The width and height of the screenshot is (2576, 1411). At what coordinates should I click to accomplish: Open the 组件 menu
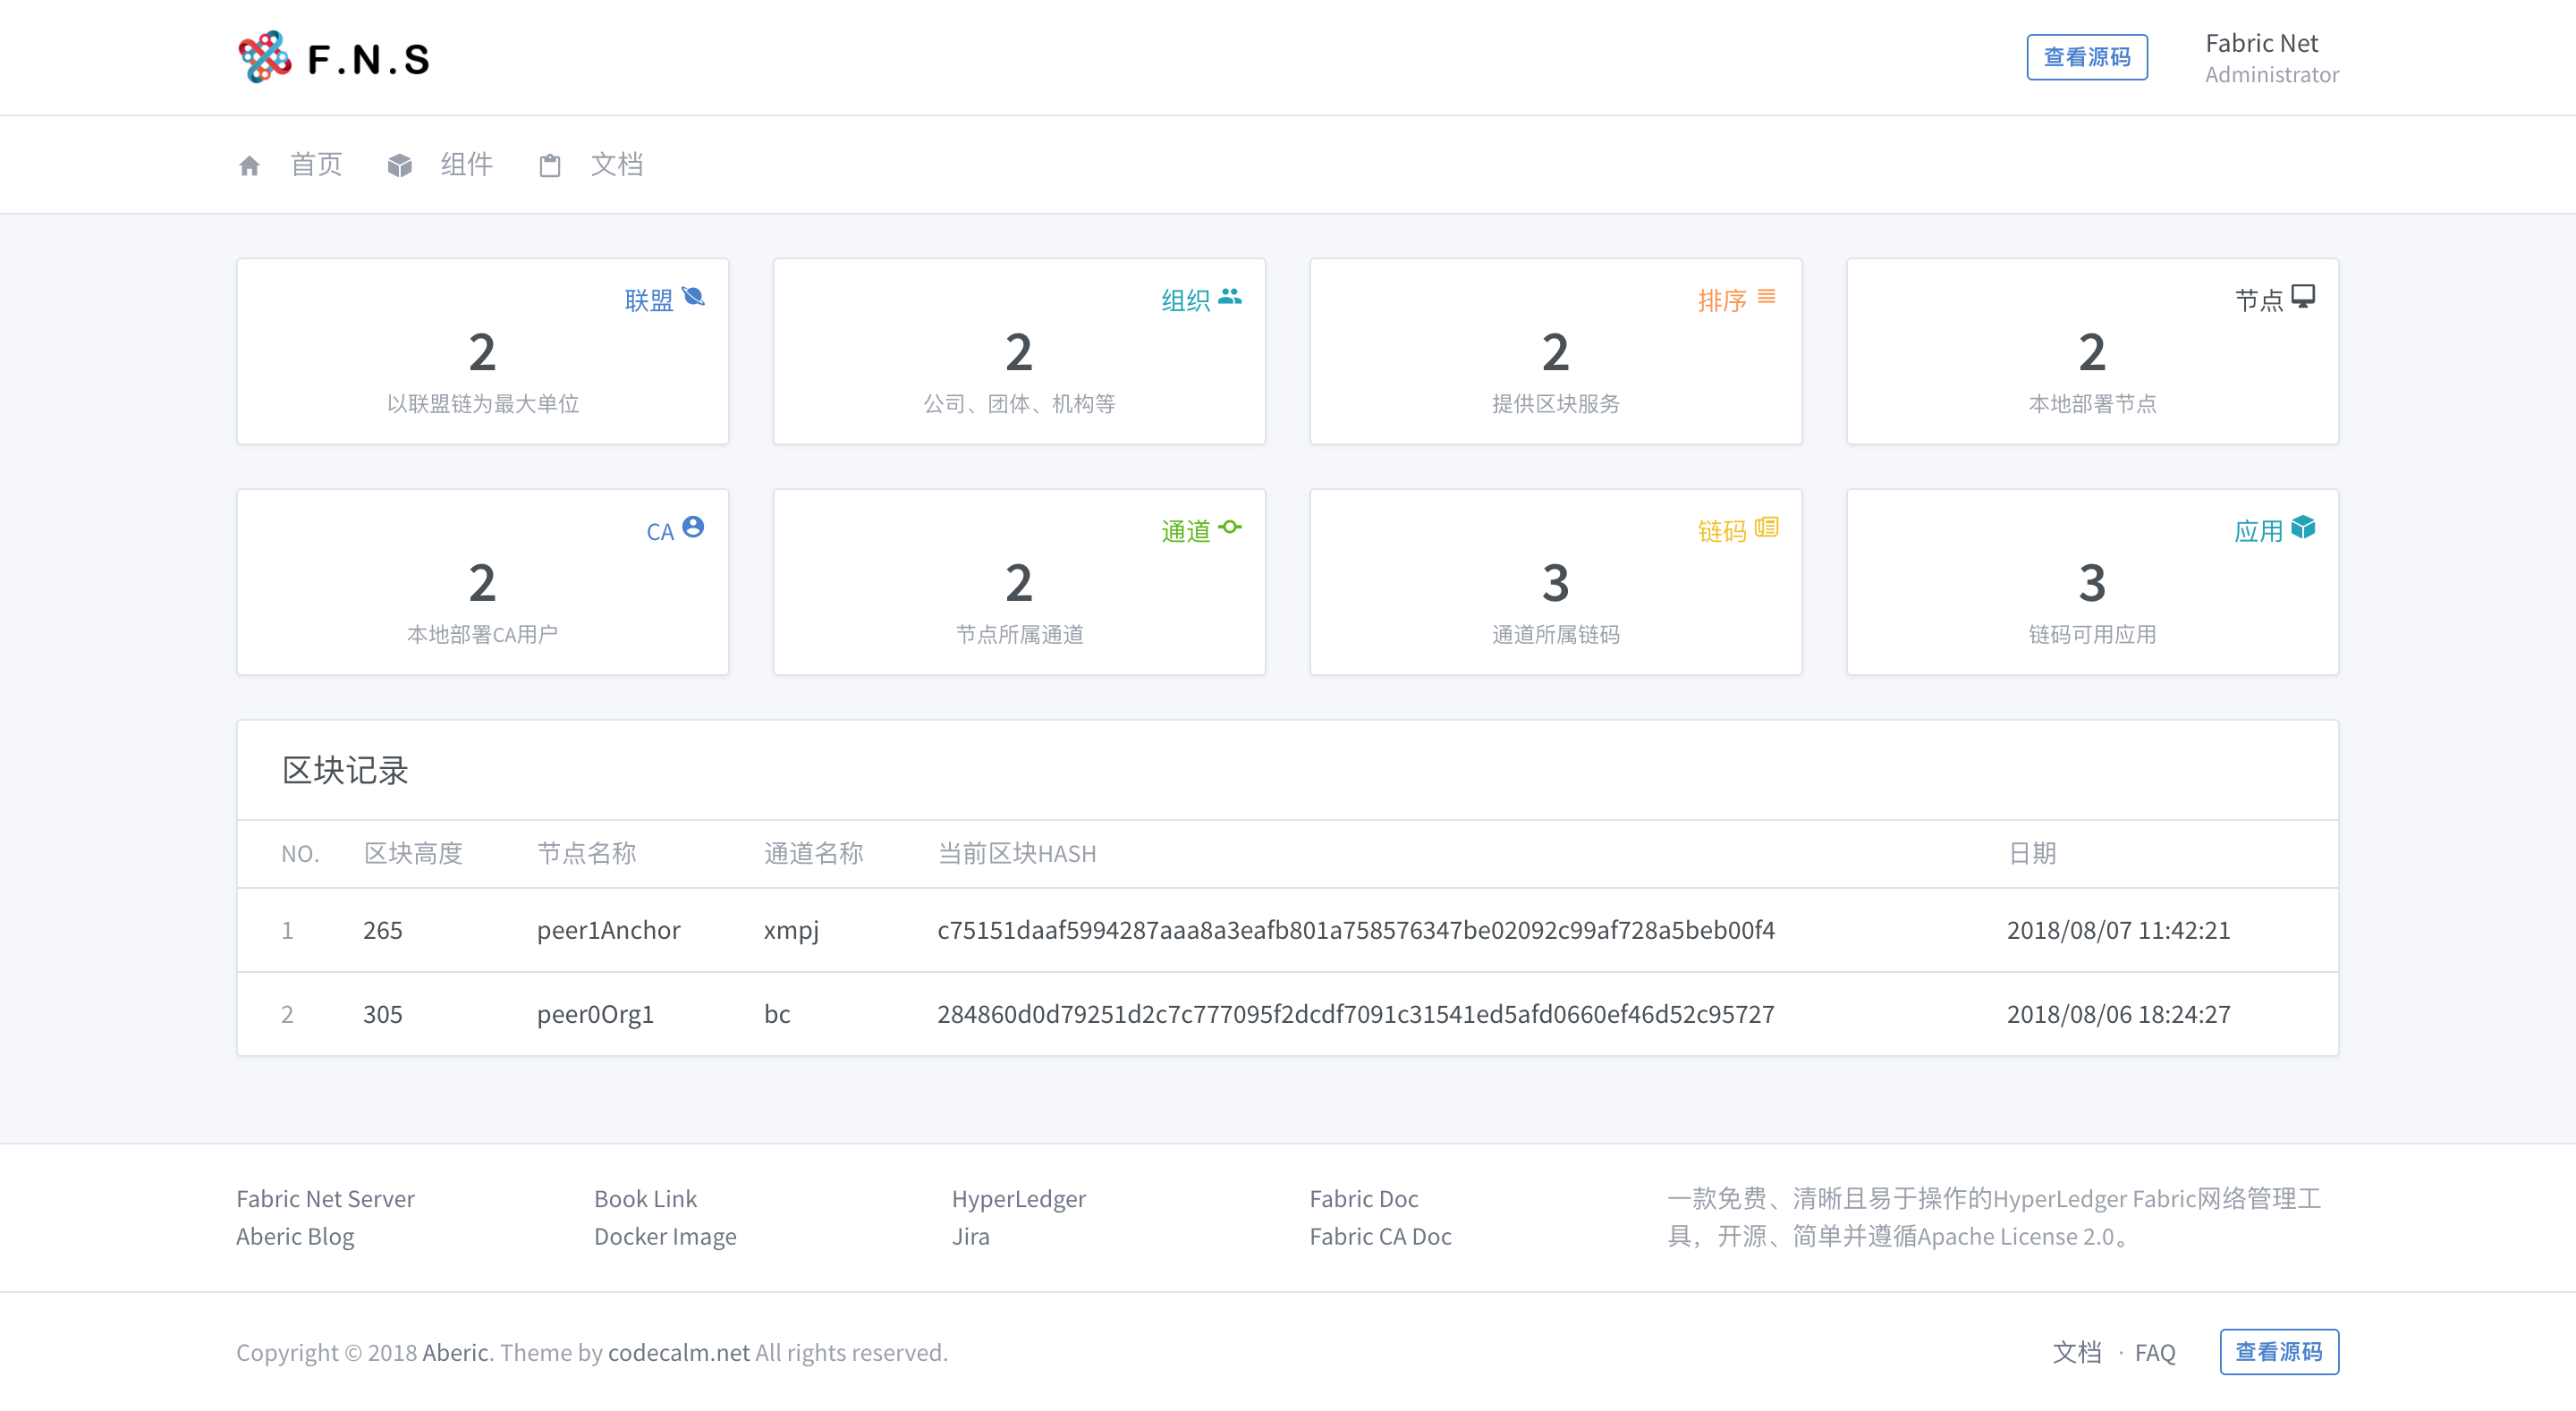pyautogui.click(x=466, y=165)
